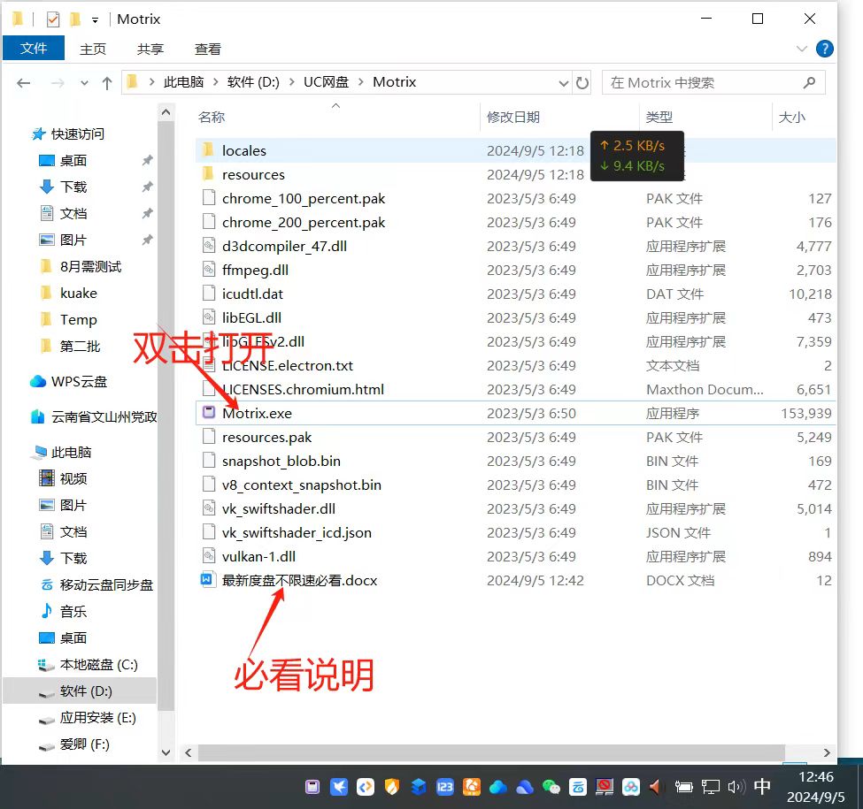Expand the address bar history dropdown
Image resolution: width=863 pixels, height=809 pixels.
point(564,83)
